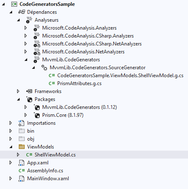Image resolution: width=188 pixels, height=189 pixels.
Task: Click the C# icon of ShellViewModel.cs
Action: click(x=29, y=155)
